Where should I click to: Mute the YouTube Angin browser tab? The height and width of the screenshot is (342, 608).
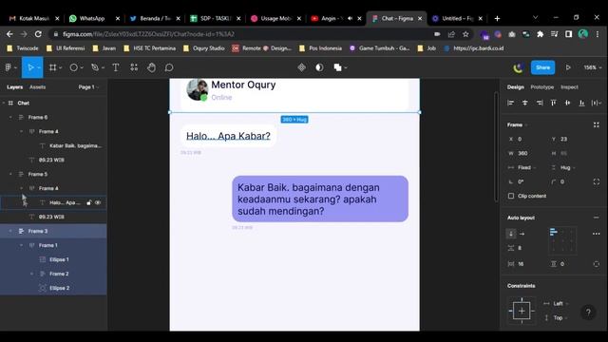[350, 18]
